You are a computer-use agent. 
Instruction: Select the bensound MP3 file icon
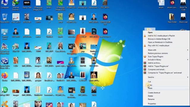pyautogui.click(x=94, y=4)
